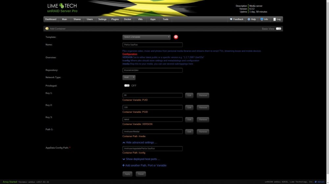Open the Tools tab
This screenshot has height=184, width=329.
[165, 19]
